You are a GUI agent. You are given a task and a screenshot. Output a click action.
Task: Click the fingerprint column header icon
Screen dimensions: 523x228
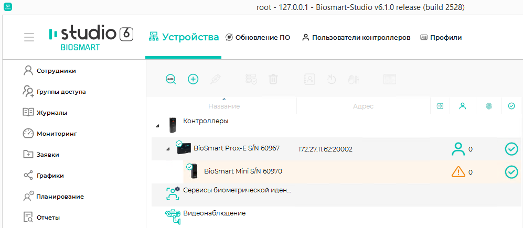(489, 106)
